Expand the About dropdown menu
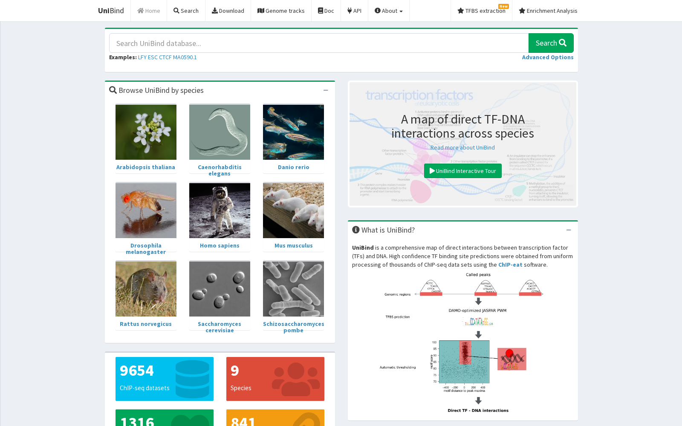The height and width of the screenshot is (426, 682). [x=389, y=11]
